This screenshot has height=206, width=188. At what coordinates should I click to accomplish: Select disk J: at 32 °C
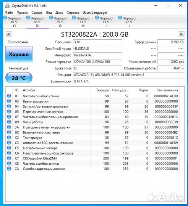click(x=129, y=22)
